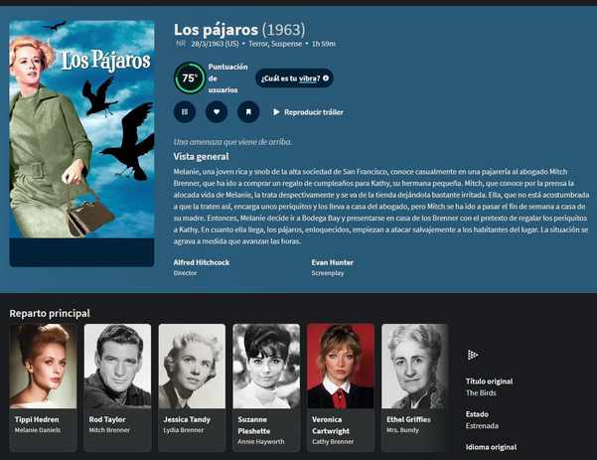View Veronica Cartwright profile photo
The height and width of the screenshot is (460, 597).
point(341,366)
